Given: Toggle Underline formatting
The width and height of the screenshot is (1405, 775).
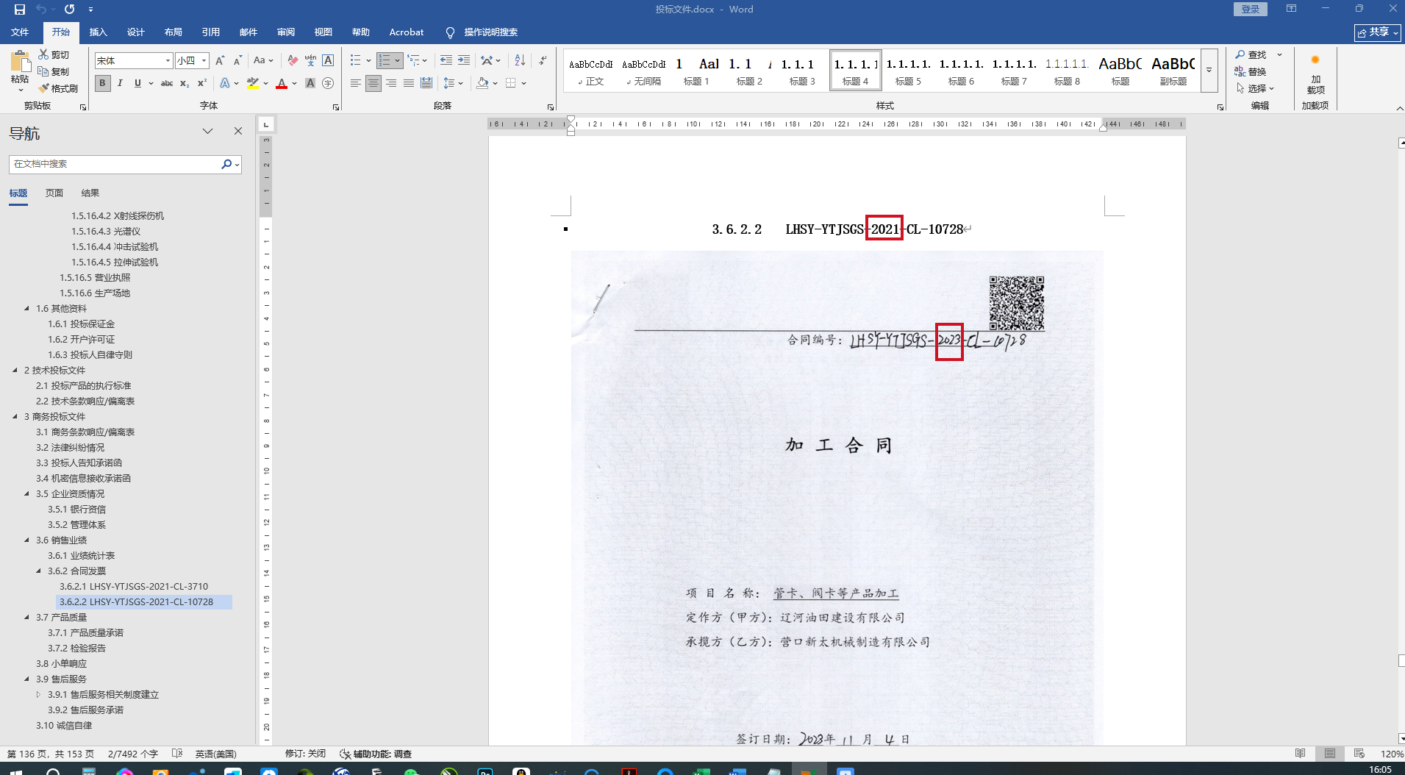Looking at the screenshot, I should pyautogui.click(x=137, y=83).
